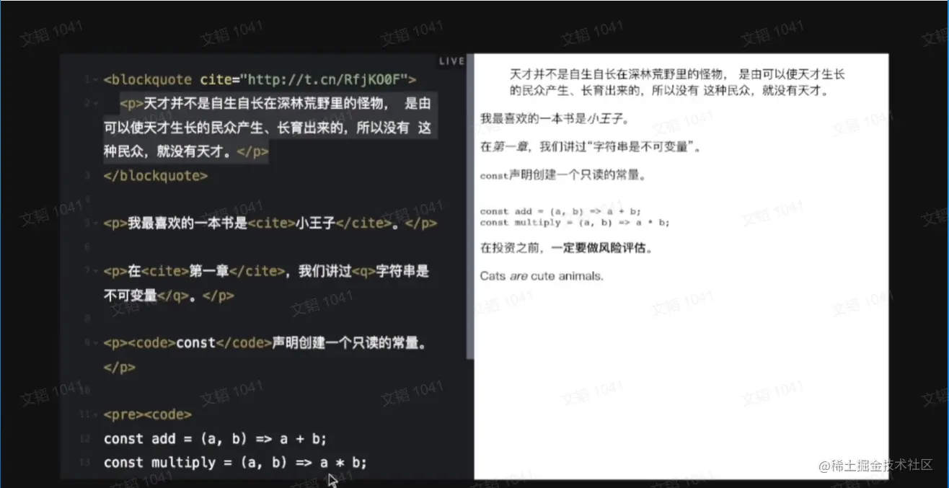This screenshot has height=488, width=949.
Task: Click the LIVE preview indicator badge
Action: pos(451,61)
